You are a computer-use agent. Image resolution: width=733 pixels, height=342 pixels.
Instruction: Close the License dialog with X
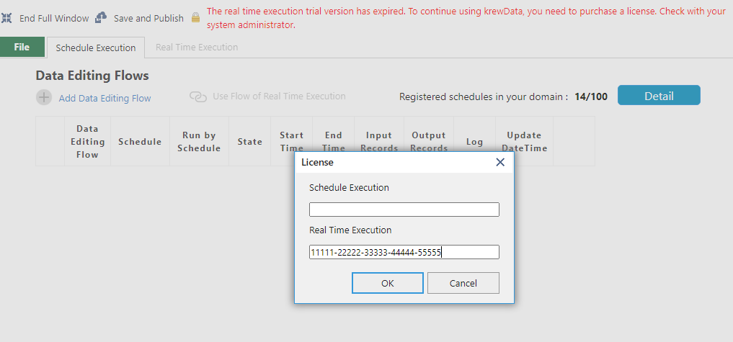[x=500, y=162]
